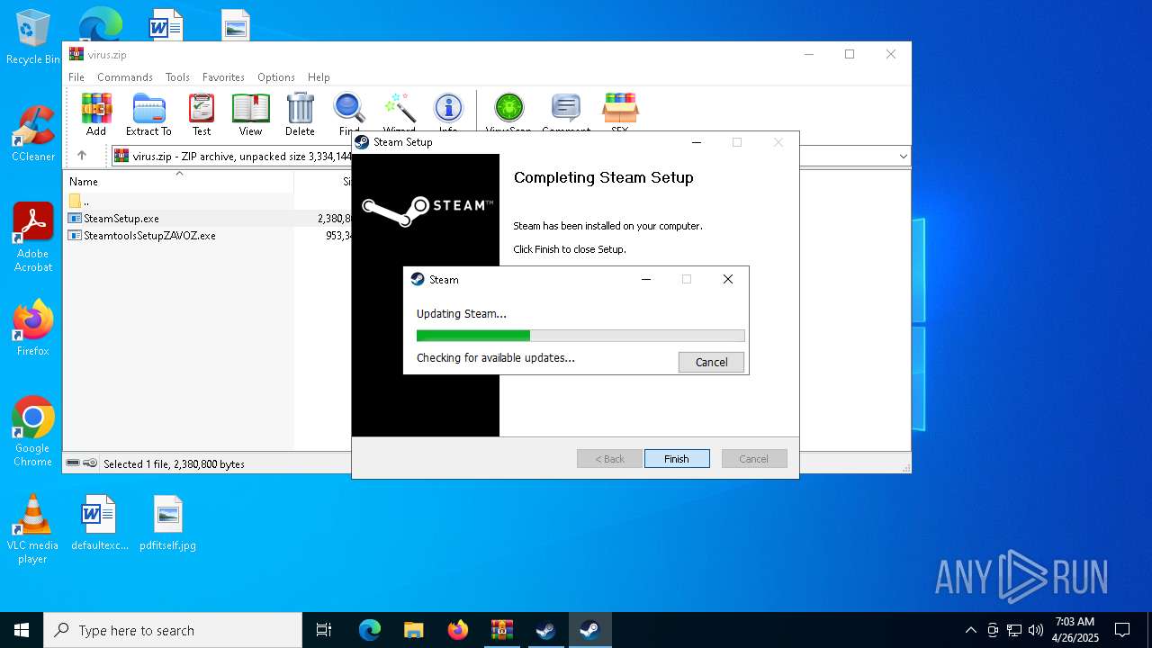Open VLC media player desktop shortcut
The height and width of the screenshot is (648, 1152).
point(32,529)
